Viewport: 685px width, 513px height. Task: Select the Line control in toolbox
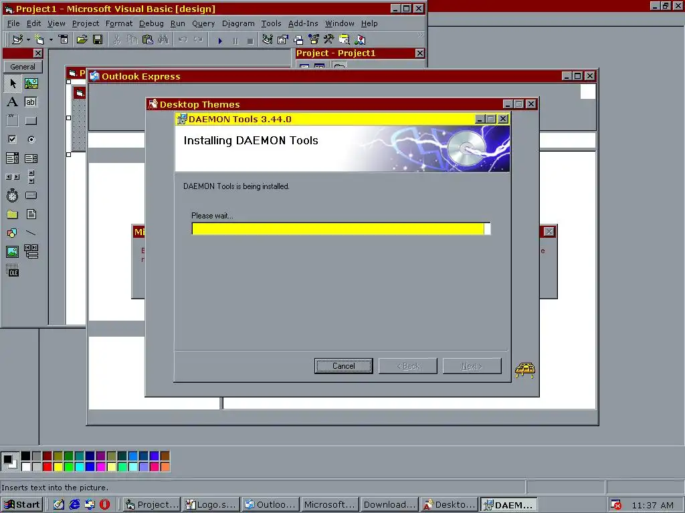tap(31, 233)
